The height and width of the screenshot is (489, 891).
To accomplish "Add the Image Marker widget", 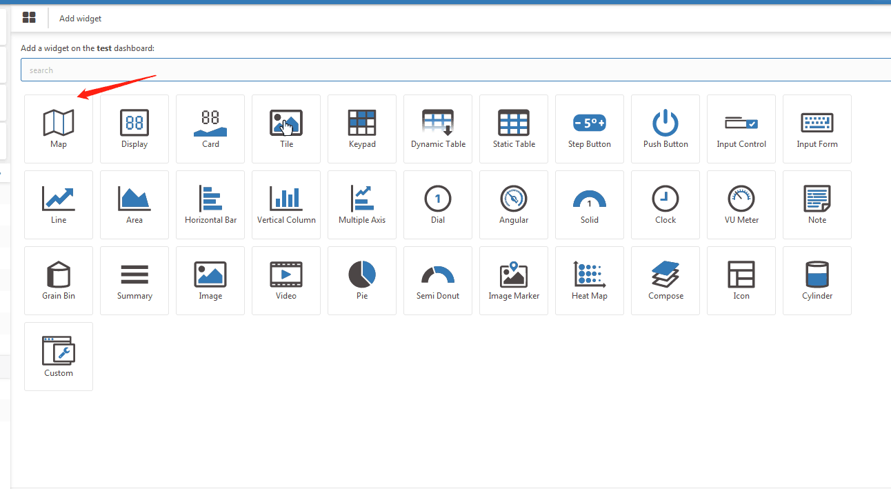I will point(514,281).
